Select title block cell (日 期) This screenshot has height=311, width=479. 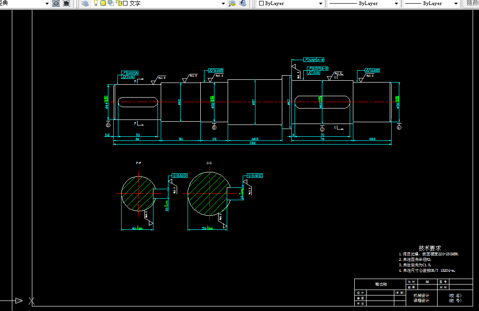400,293
